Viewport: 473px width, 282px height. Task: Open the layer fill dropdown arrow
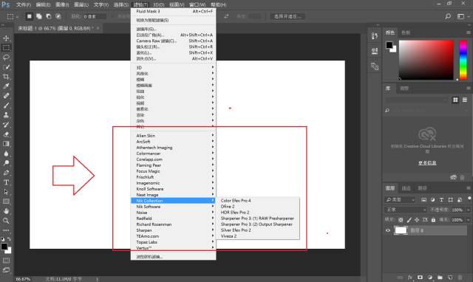469,220
